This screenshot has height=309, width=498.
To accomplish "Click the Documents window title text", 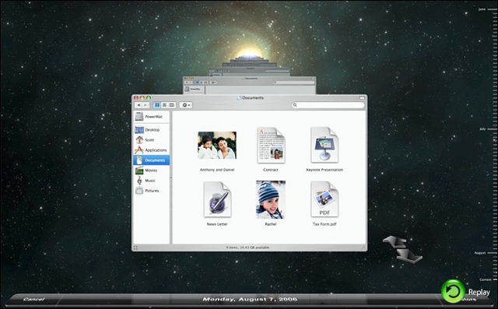I will 253,98.
